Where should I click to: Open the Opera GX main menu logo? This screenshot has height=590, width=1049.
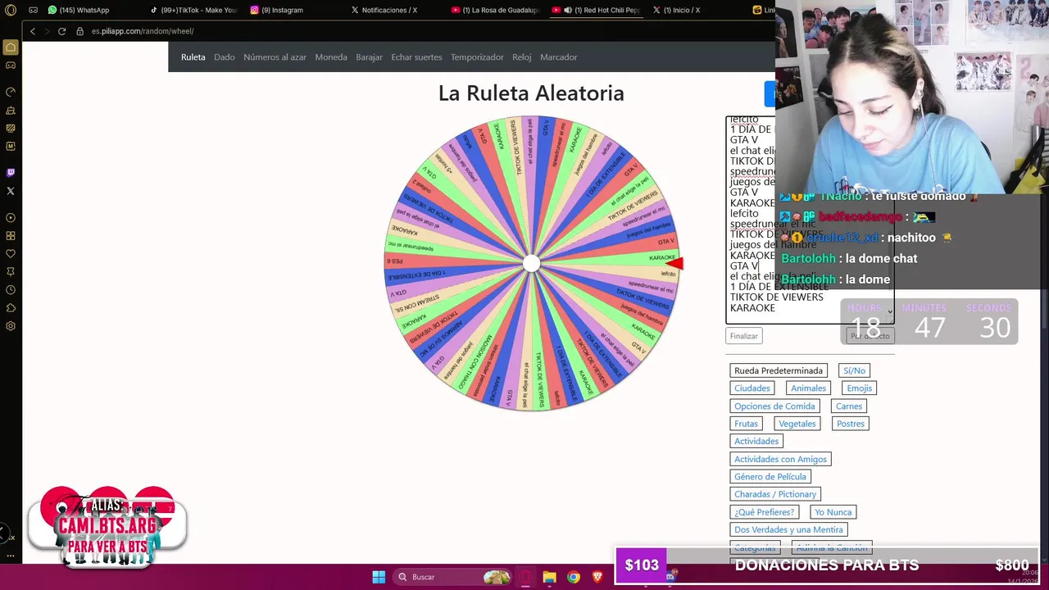pos(11,10)
